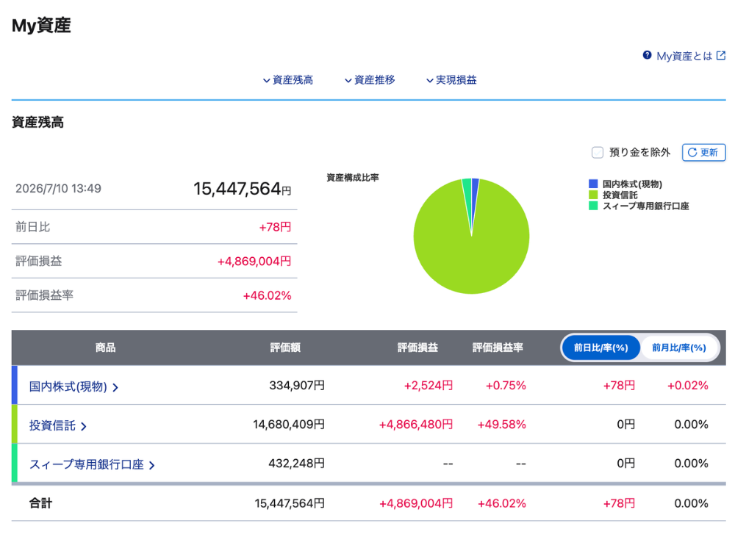Click the 14,680,409円 valuation cell
The height and width of the screenshot is (551, 735).
tap(289, 425)
